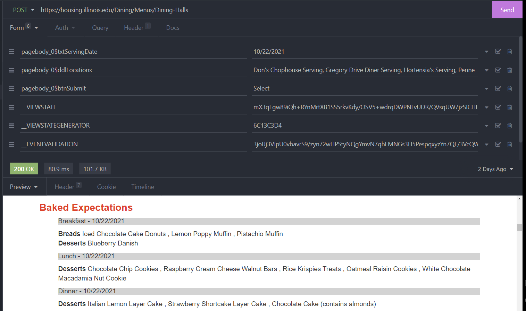Edit the Select value field
The width and height of the screenshot is (526, 311).
(x=365, y=88)
